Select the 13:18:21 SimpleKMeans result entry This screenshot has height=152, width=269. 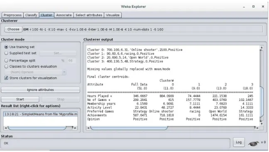[41, 114]
